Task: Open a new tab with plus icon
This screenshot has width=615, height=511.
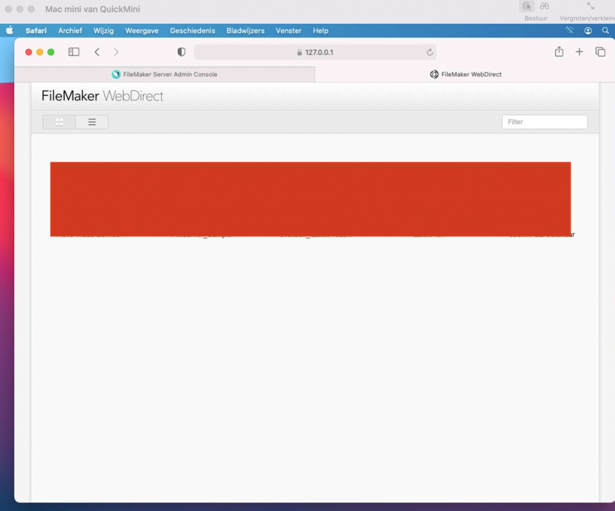Action: pyautogui.click(x=579, y=52)
